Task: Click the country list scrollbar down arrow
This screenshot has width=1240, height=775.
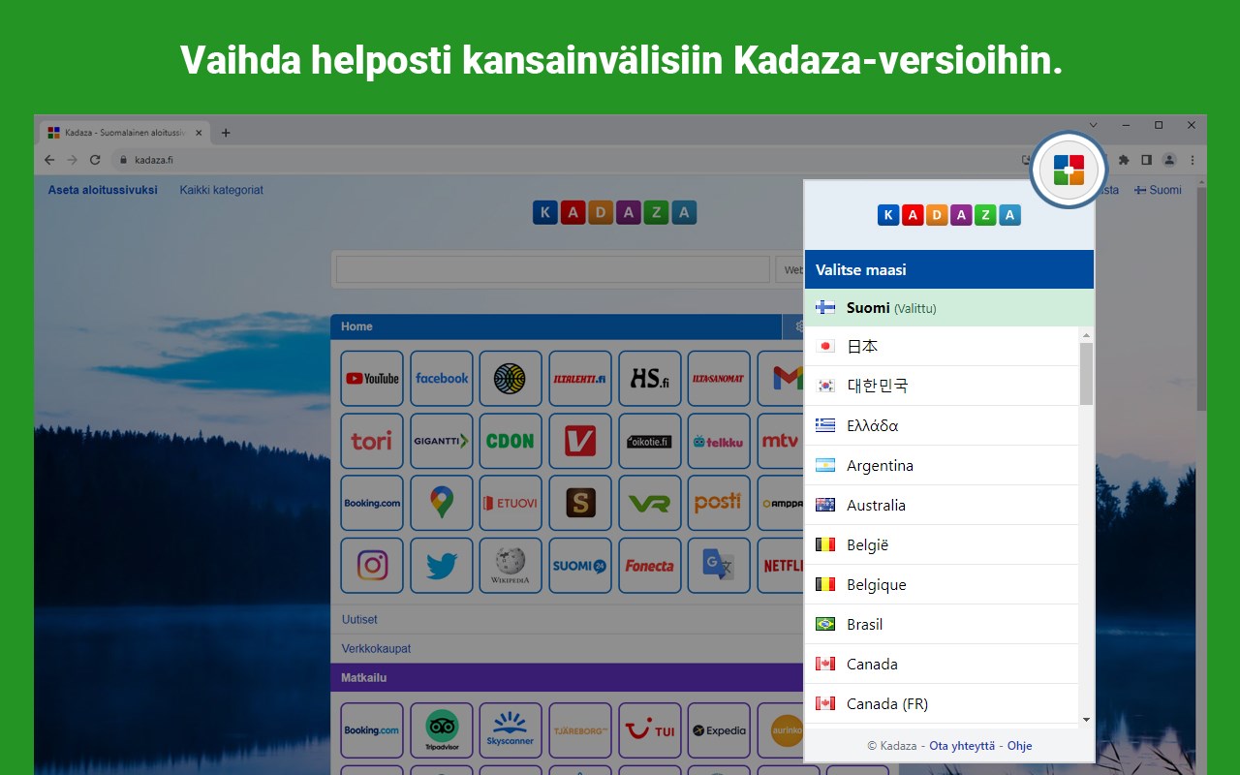Action: click(1086, 720)
